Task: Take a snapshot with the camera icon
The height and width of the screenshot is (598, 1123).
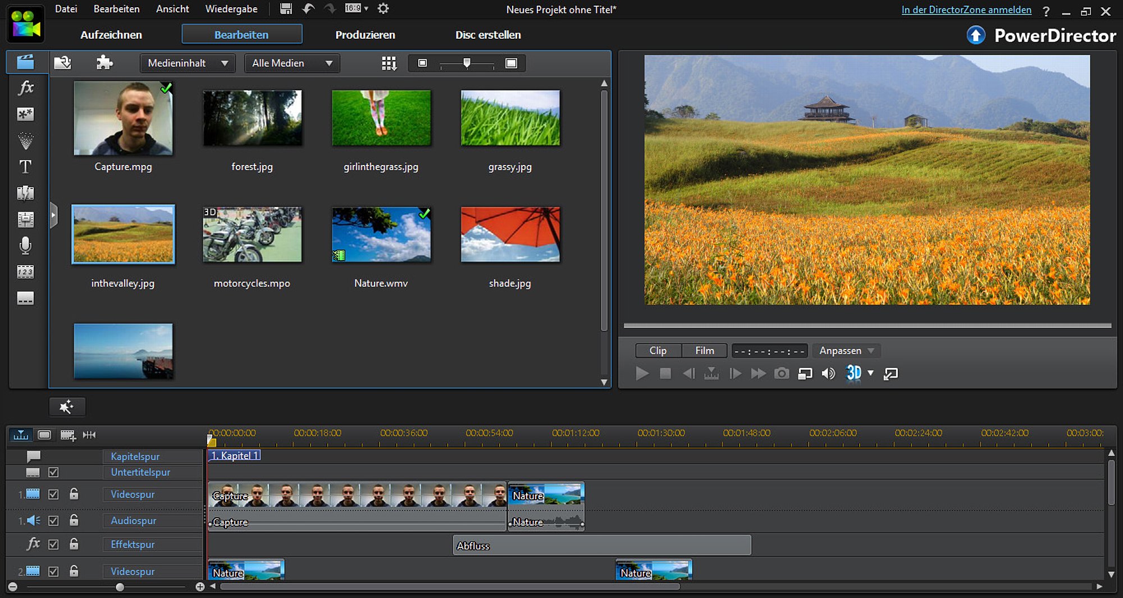Action: (781, 374)
